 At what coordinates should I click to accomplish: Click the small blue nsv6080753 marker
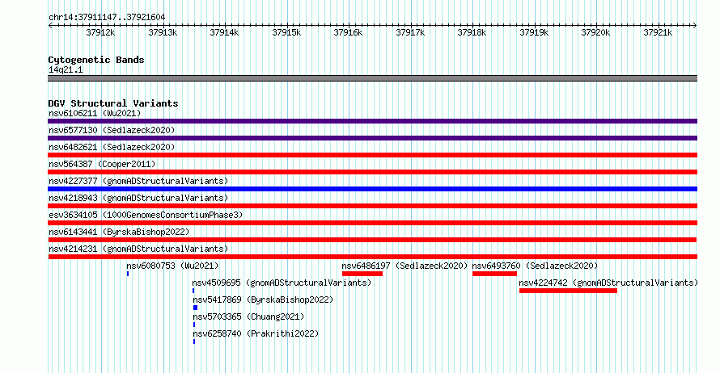(128, 274)
